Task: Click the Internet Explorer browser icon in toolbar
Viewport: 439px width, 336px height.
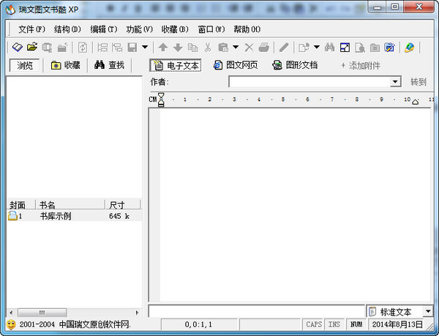Action: (409, 48)
